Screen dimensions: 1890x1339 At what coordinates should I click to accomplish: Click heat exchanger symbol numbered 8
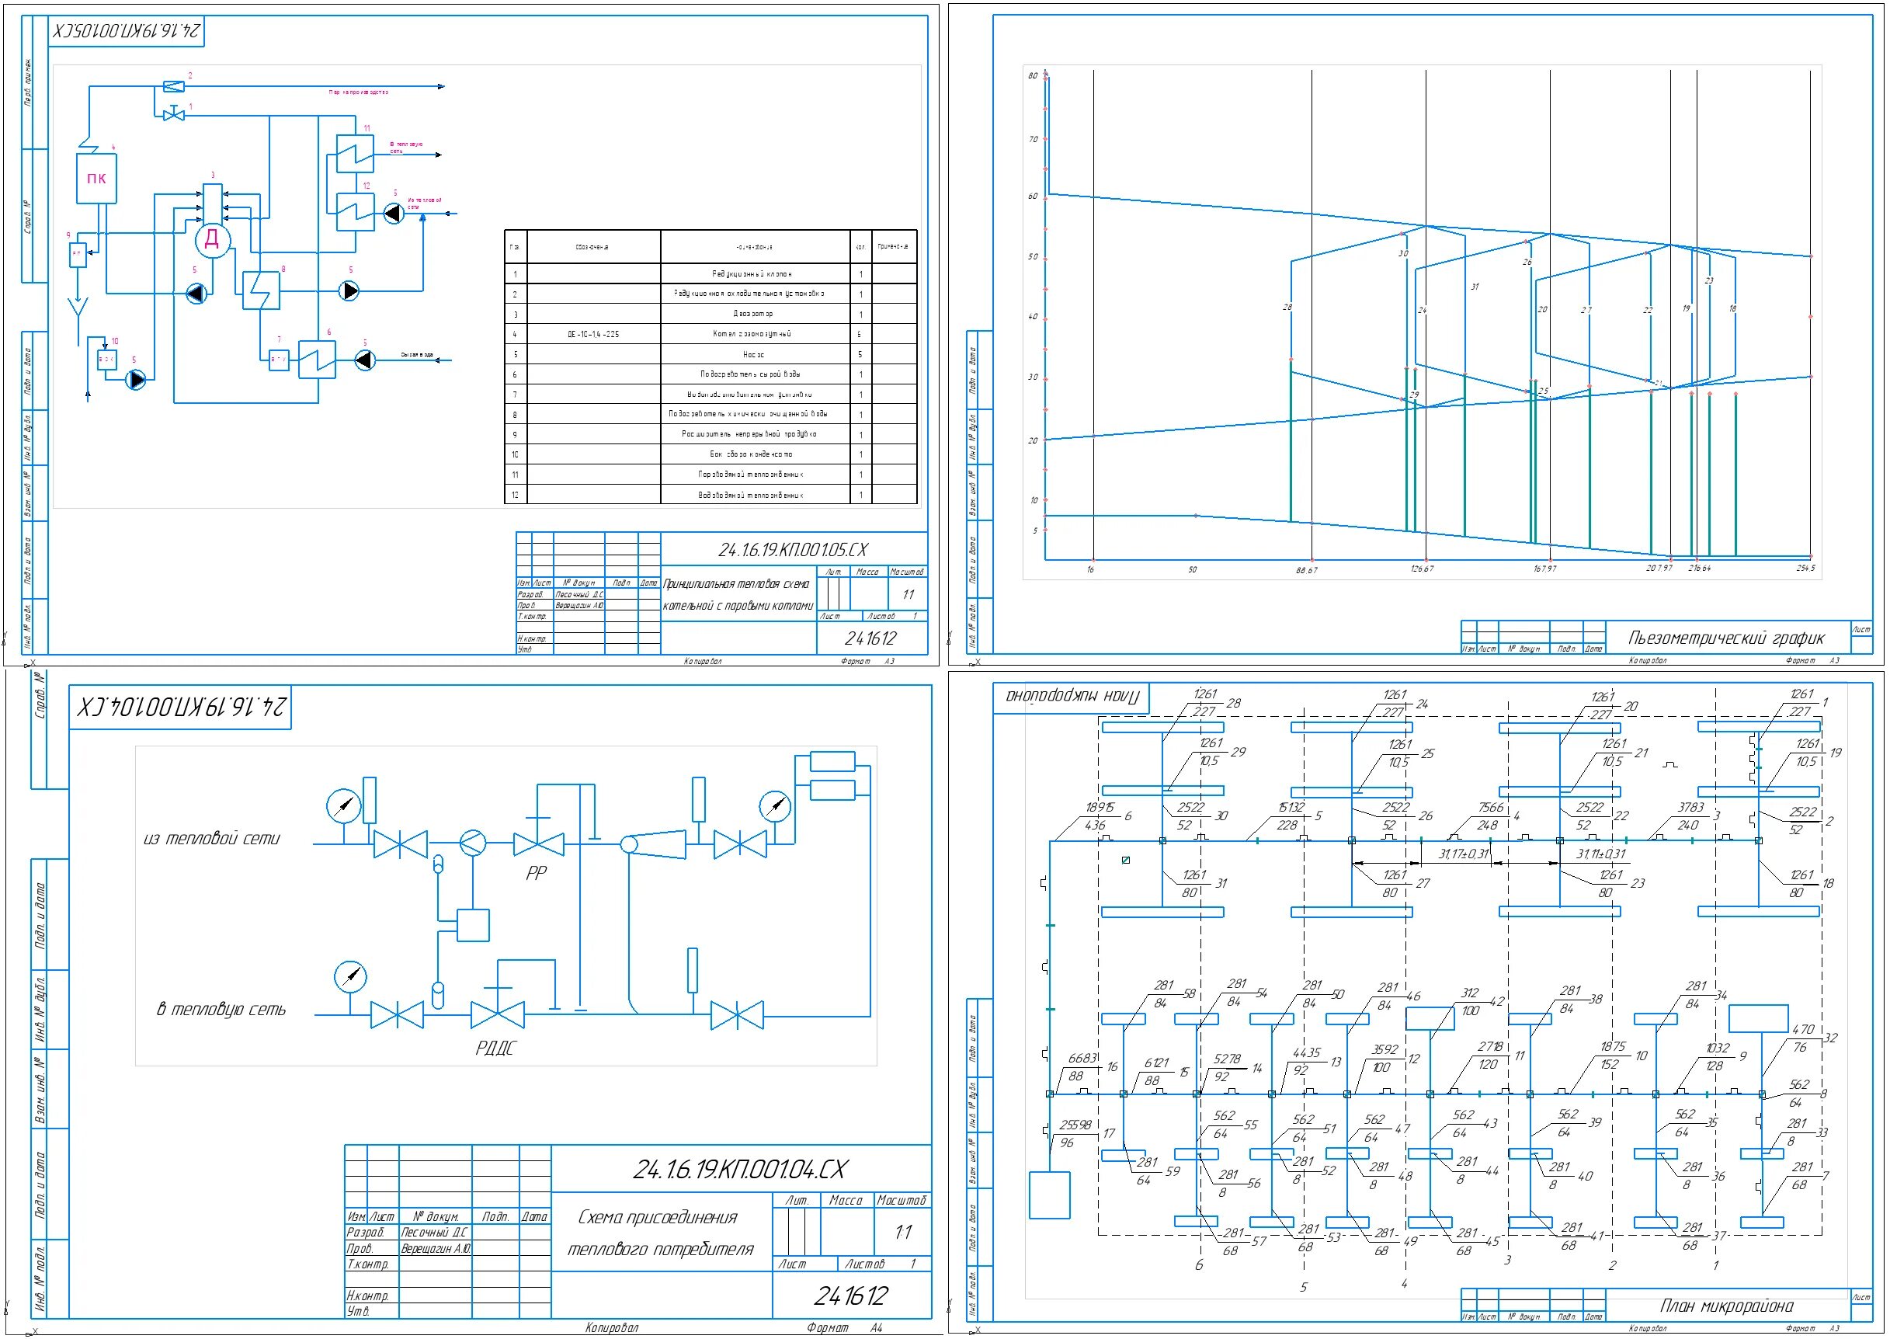point(261,290)
